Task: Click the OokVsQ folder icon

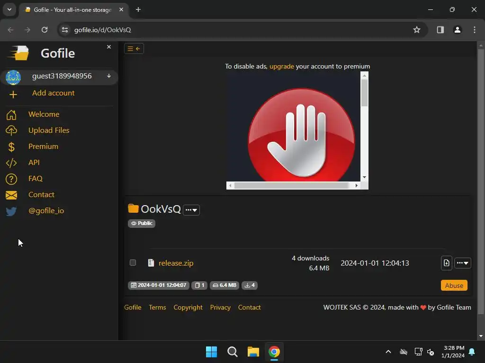Action: [x=133, y=208]
